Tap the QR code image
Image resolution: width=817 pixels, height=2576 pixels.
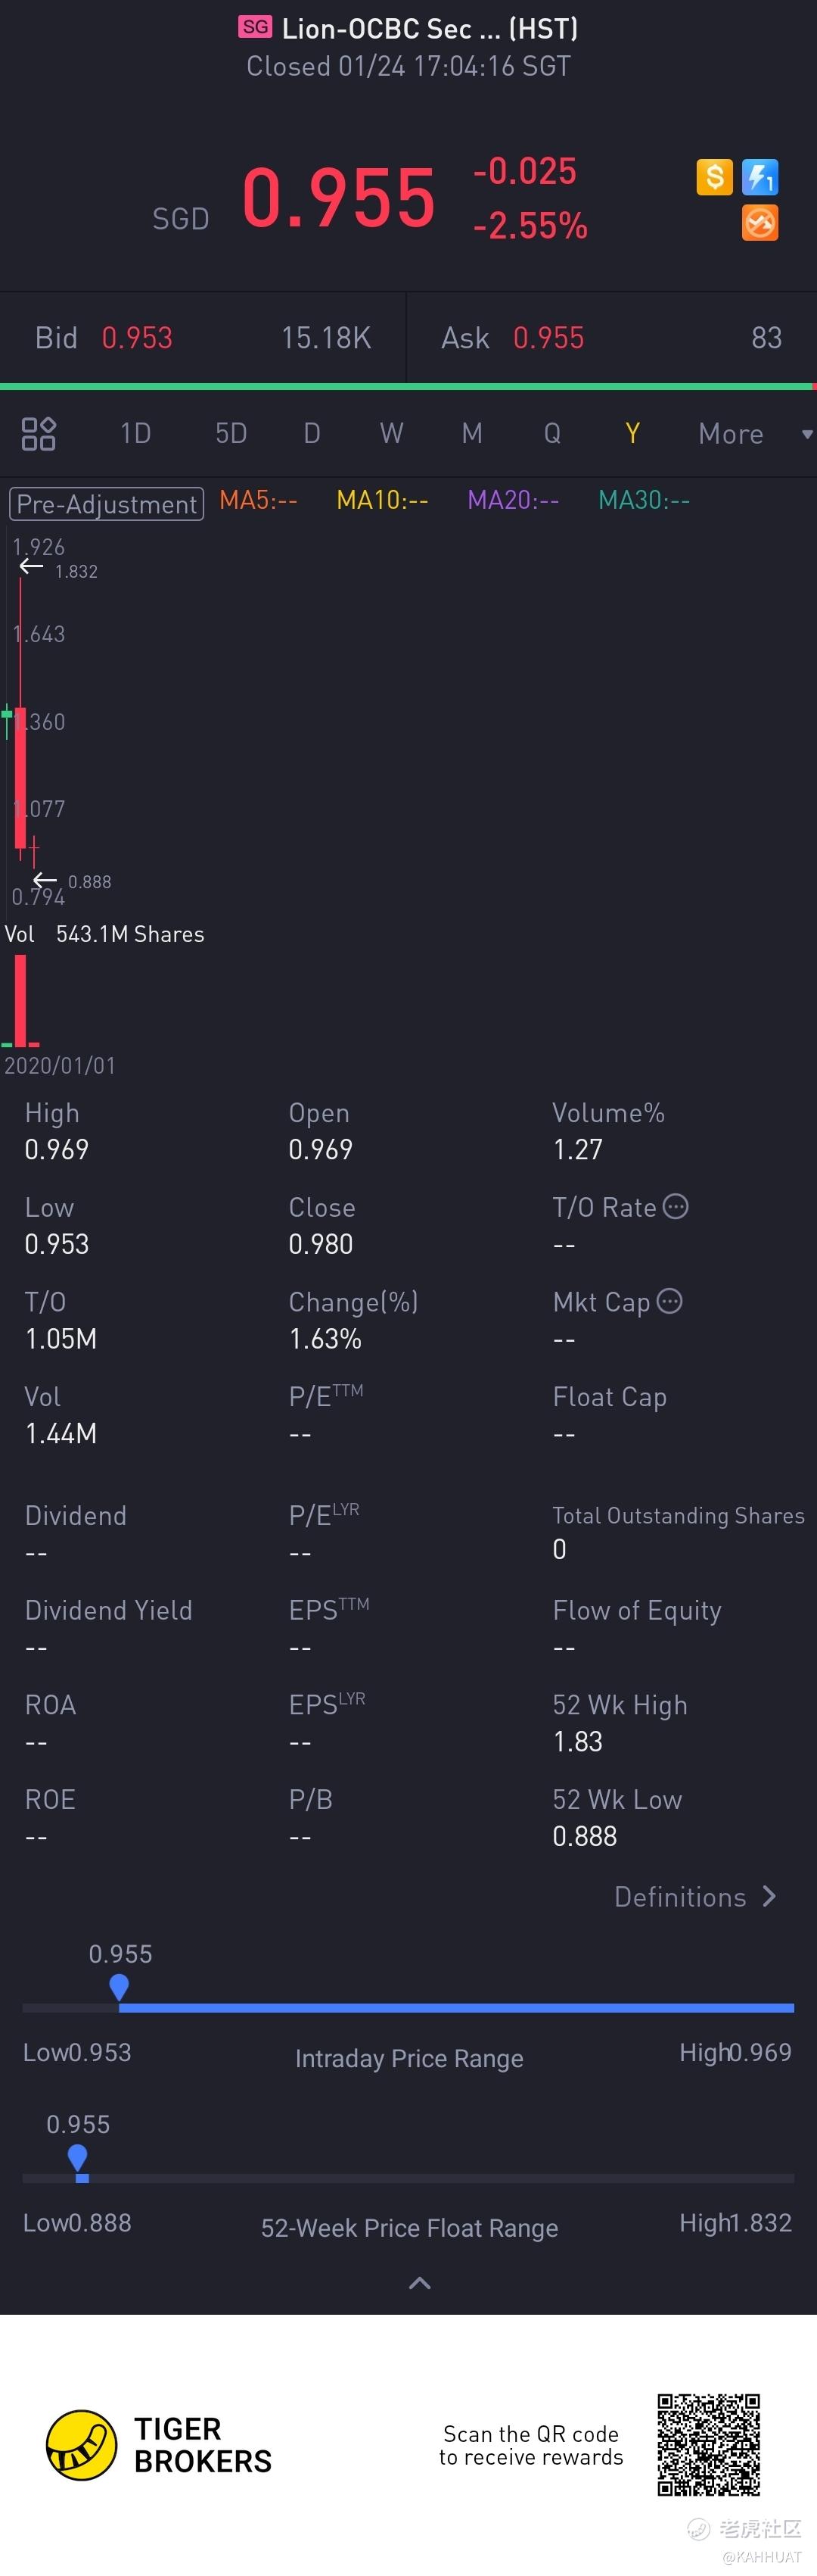(x=708, y=2444)
